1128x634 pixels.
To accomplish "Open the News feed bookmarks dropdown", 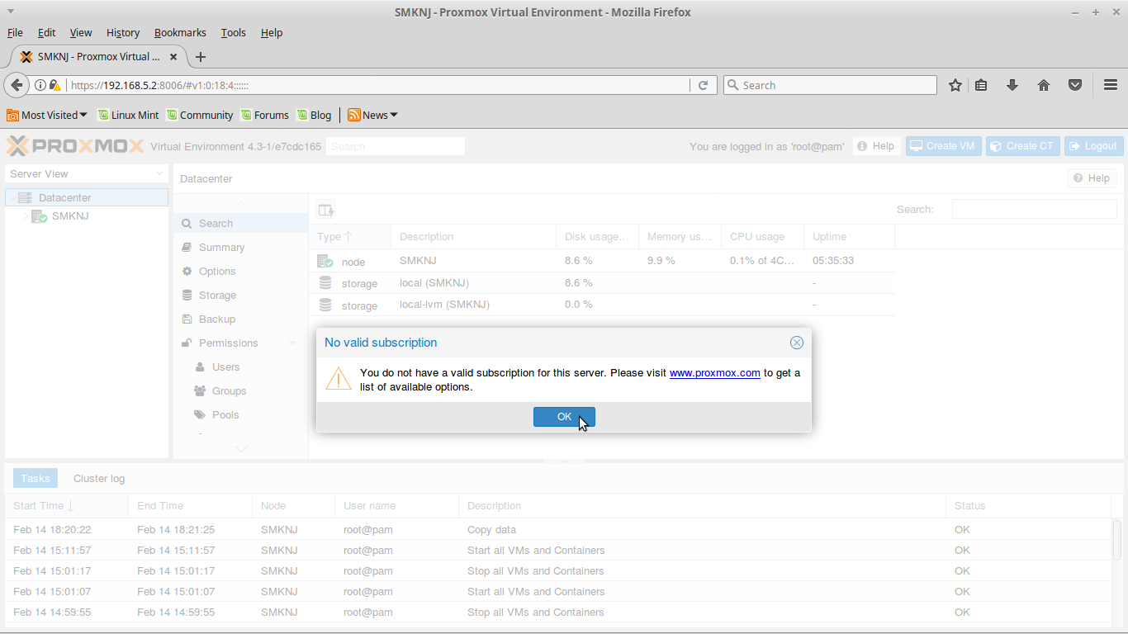I will click(x=372, y=115).
